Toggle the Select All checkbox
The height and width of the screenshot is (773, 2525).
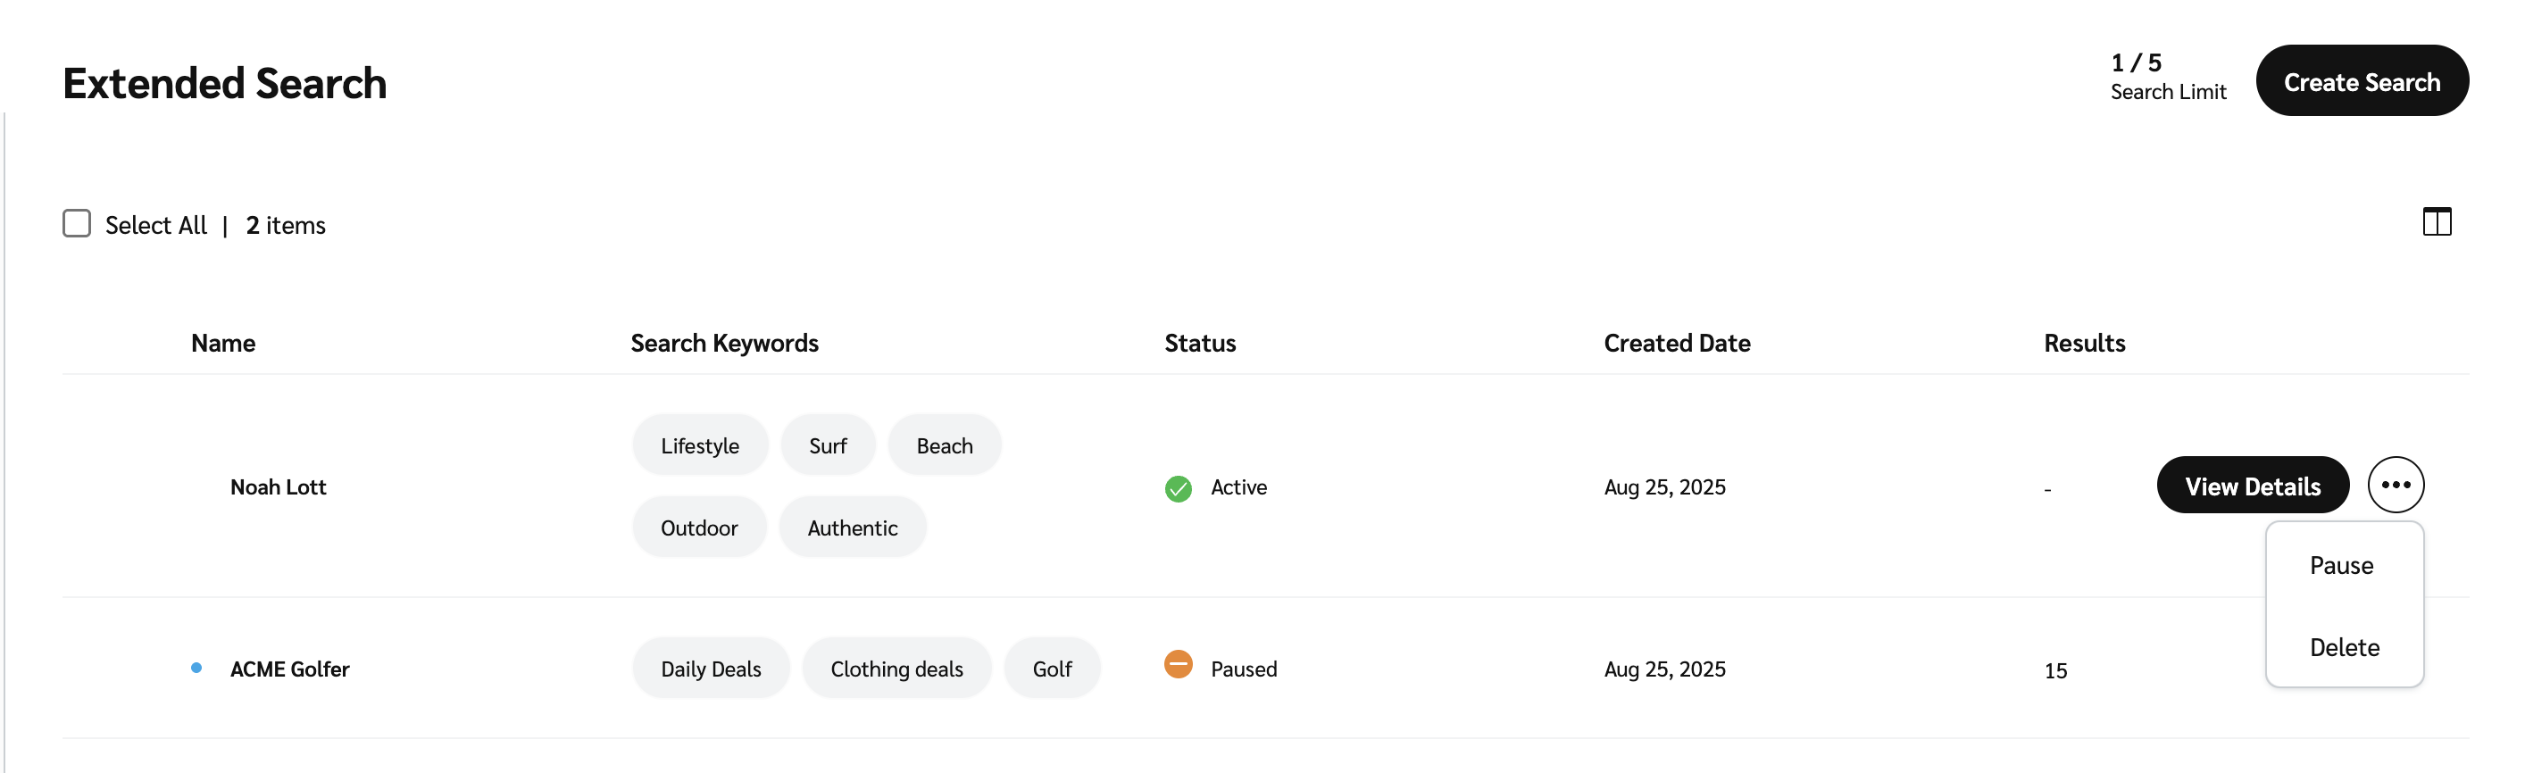(x=77, y=224)
